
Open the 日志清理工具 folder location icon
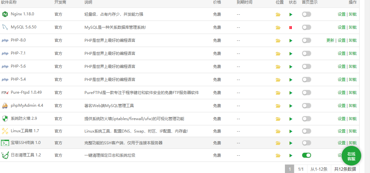coord(278,155)
